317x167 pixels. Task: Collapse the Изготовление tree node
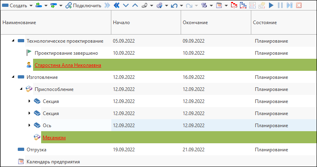[x=13, y=77]
